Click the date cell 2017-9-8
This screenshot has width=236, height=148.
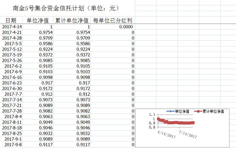click(13, 145)
